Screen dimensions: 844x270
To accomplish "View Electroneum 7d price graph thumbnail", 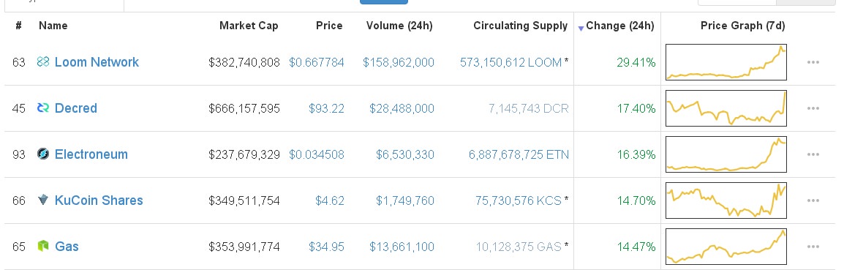I will point(726,154).
